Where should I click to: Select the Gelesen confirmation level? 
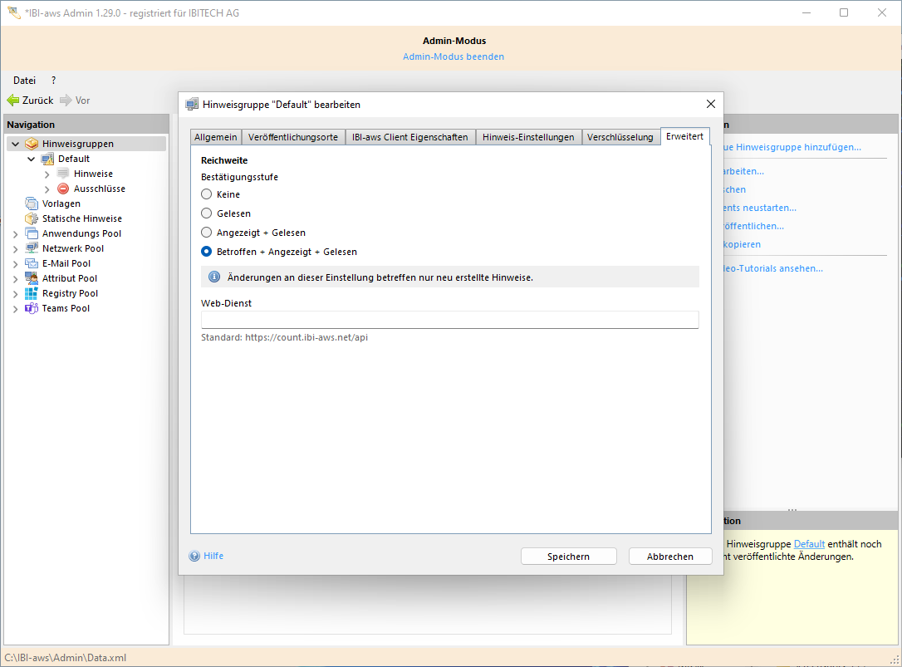pos(207,213)
